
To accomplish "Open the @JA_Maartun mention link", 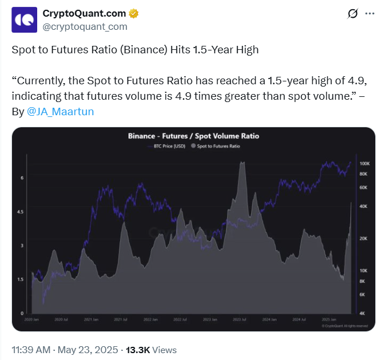I will click(61, 111).
